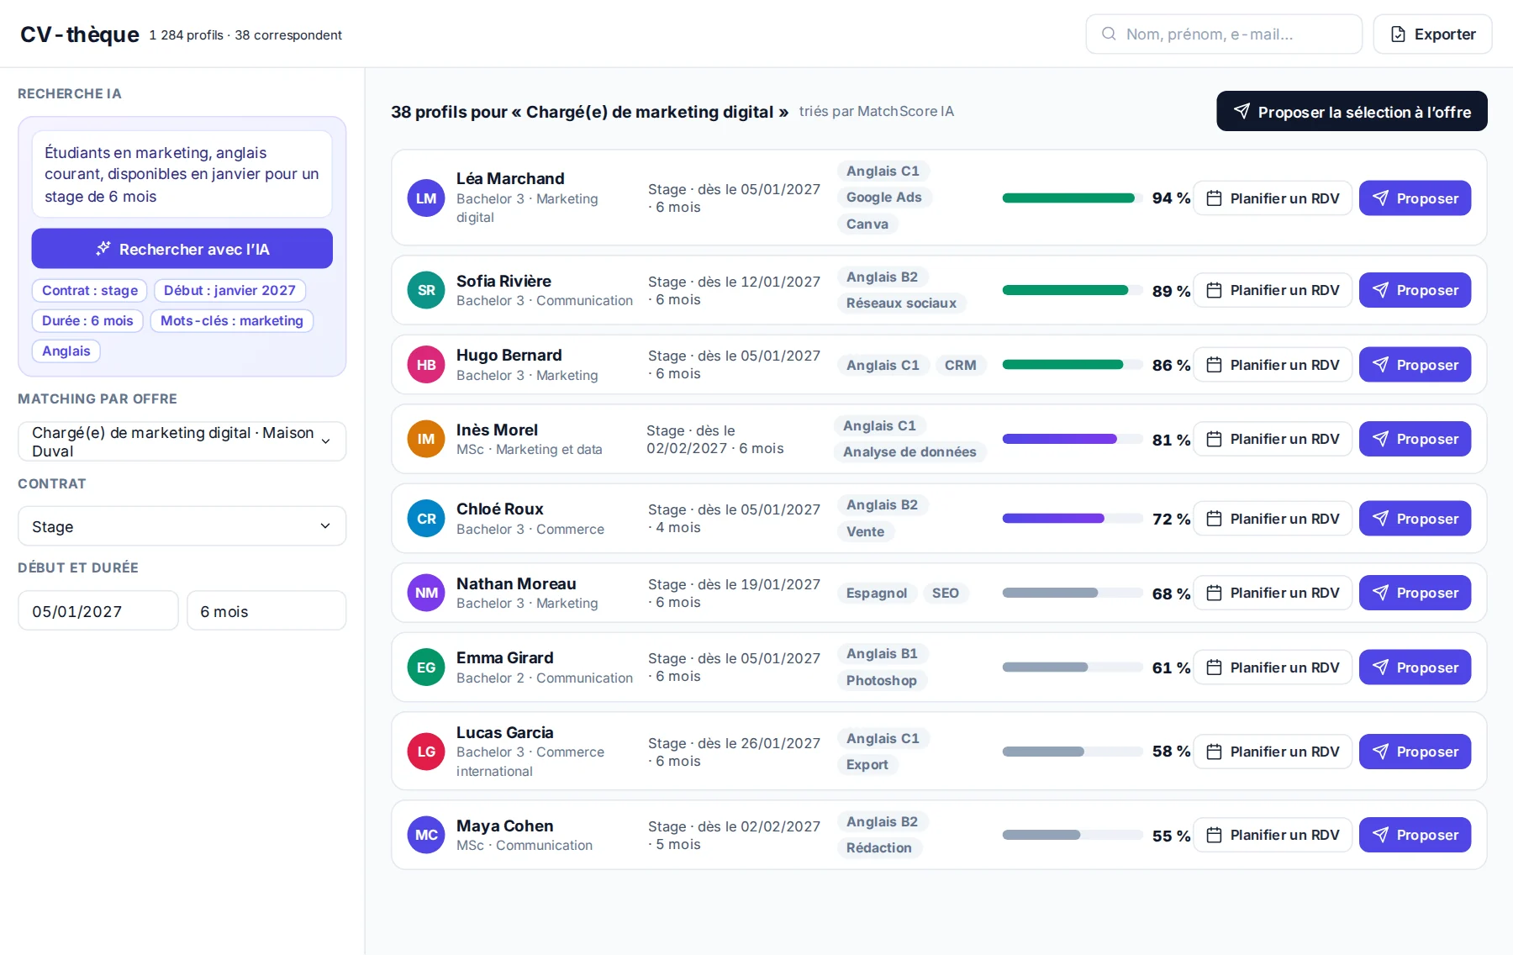Click calendar icon in Sofia Rivière's row
Screen dimensions: 1513x955
point(1214,290)
